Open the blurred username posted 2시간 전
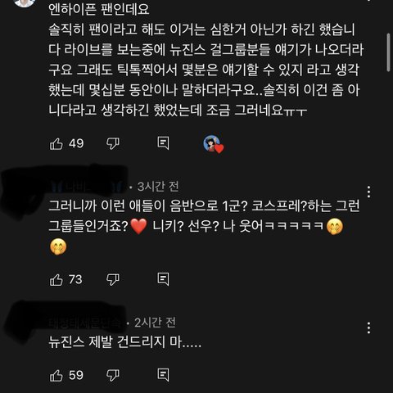The width and height of the screenshot is (393, 393). [85, 323]
